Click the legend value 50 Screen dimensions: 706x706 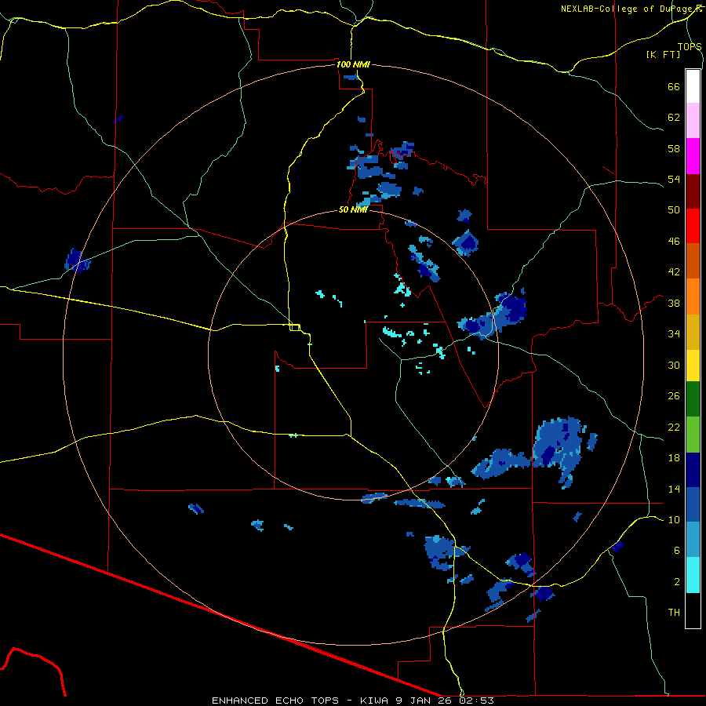click(674, 210)
